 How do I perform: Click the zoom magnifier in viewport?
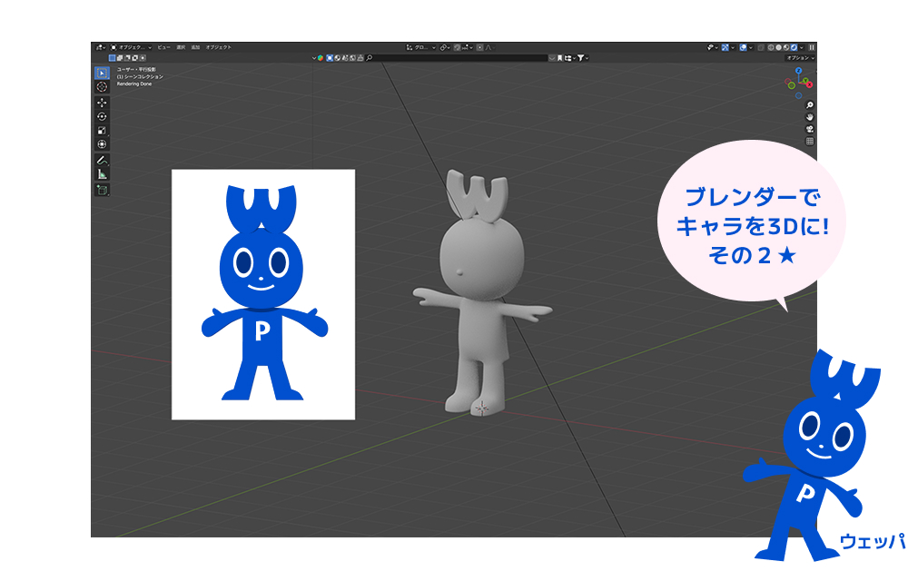click(810, 105)
